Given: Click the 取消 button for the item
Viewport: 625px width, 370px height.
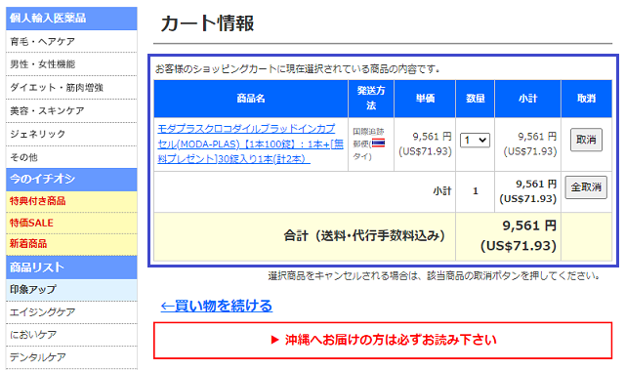Looking at the screenshot, I should tap(586, 140).
